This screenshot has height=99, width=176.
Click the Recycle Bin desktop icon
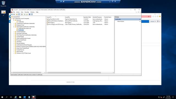(3, 4)
